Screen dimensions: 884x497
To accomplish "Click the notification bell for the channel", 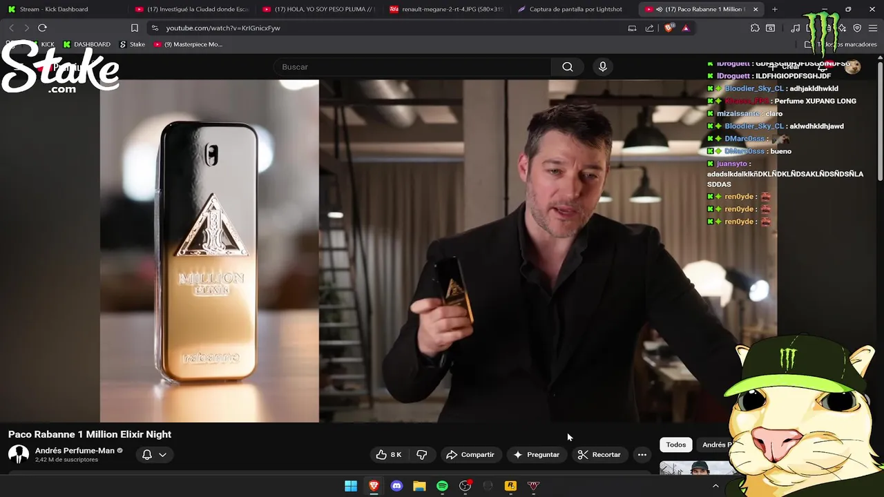I will pyautogui.click(x=147, y=454).
